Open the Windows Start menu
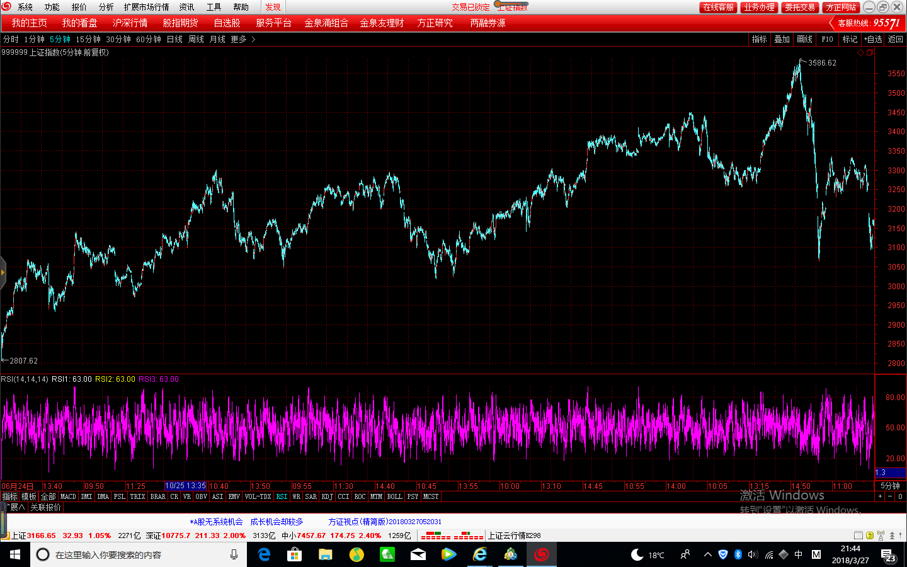 (x=15, y=554)
